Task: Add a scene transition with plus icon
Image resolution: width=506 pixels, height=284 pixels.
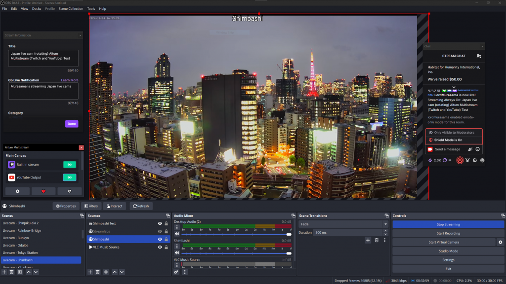Action: point(368,240)
